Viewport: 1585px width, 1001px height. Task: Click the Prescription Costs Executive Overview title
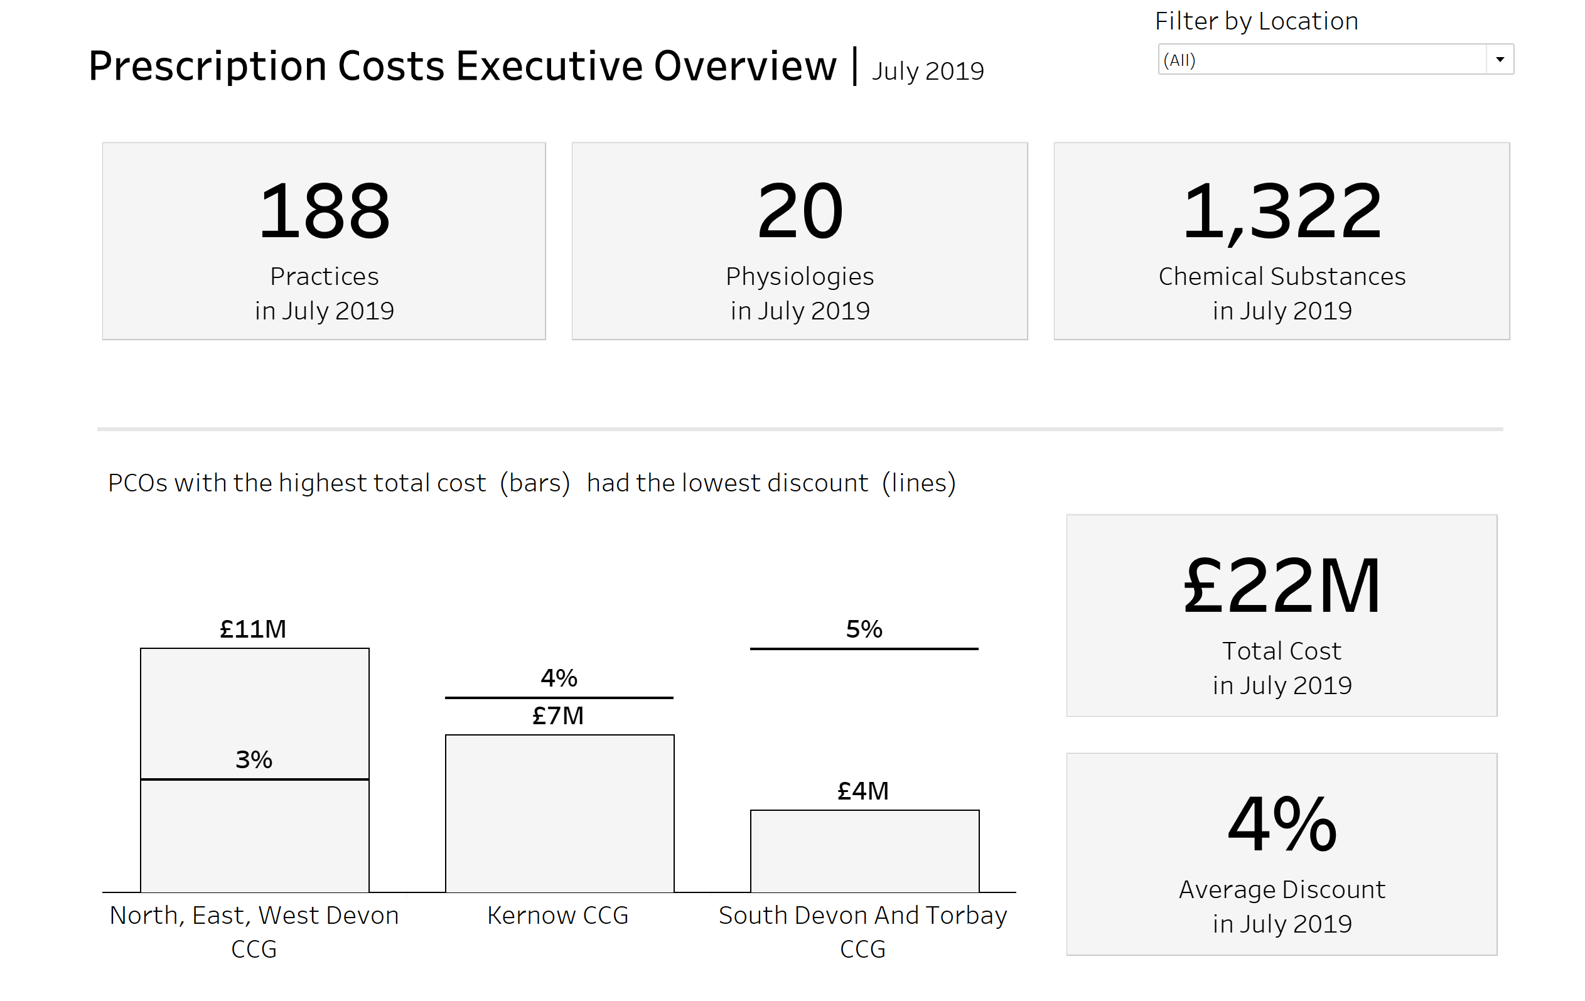462,66
